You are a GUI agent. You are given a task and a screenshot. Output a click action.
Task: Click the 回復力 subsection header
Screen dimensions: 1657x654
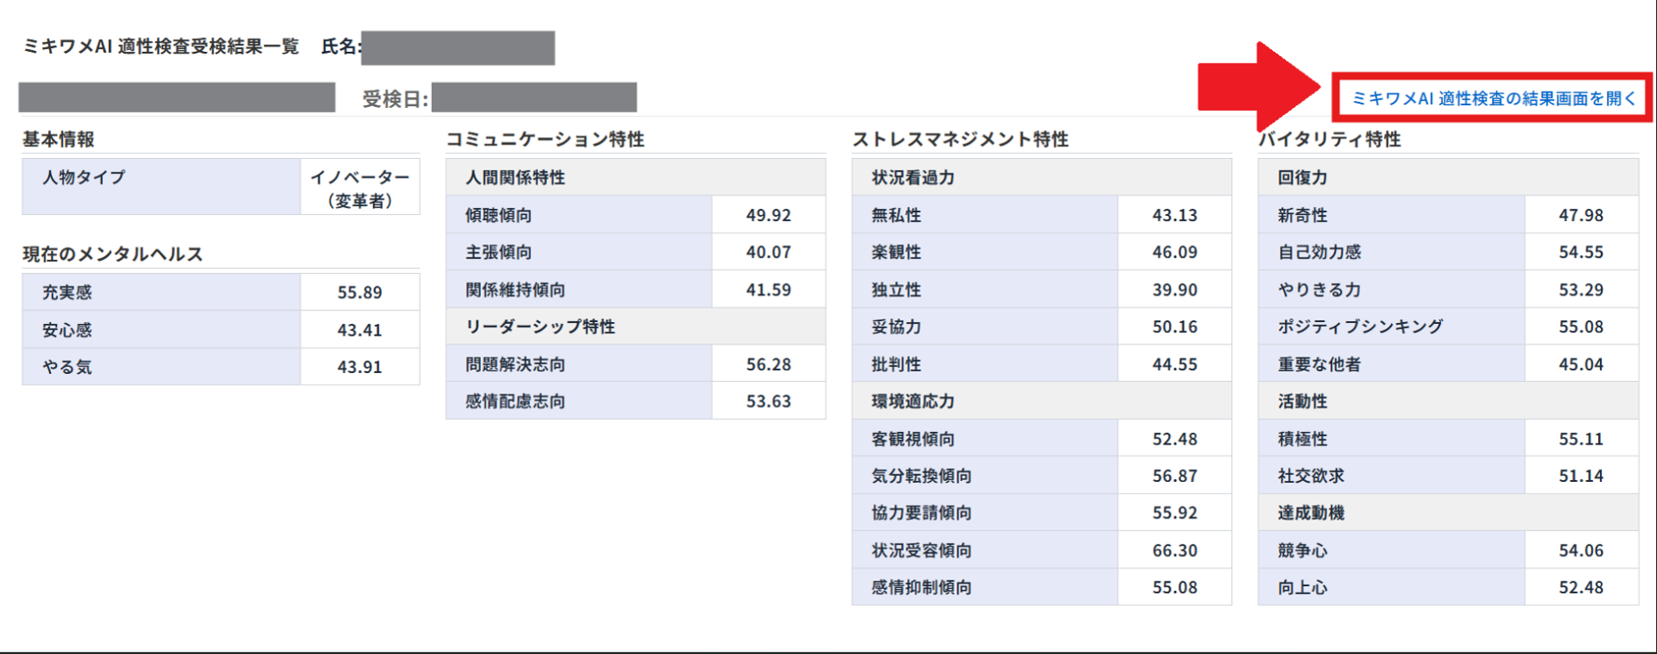(1302, 177)
